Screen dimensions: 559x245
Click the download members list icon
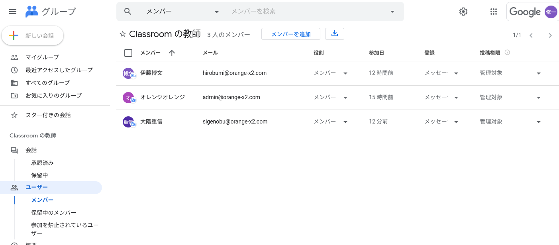335,34
